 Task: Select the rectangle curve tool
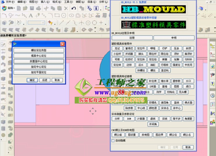(57, 15)
